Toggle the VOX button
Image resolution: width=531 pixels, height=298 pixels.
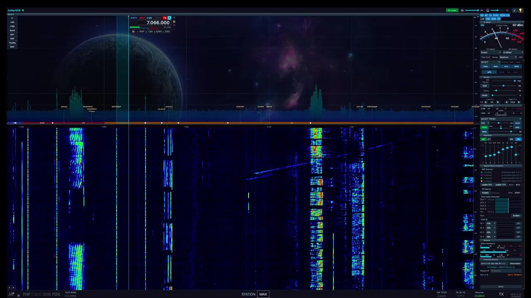(485, 86)
